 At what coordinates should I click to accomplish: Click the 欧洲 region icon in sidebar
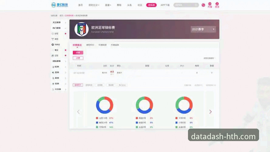53,67
